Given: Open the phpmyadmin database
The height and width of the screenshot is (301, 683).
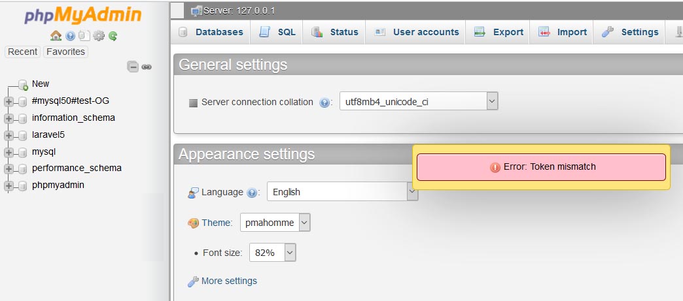Looking at the screenshot, I should tap(58, 185).
